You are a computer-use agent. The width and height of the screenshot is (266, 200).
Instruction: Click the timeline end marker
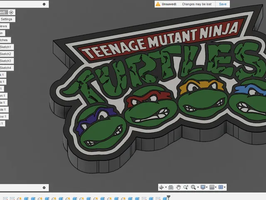tap(168, 197)
